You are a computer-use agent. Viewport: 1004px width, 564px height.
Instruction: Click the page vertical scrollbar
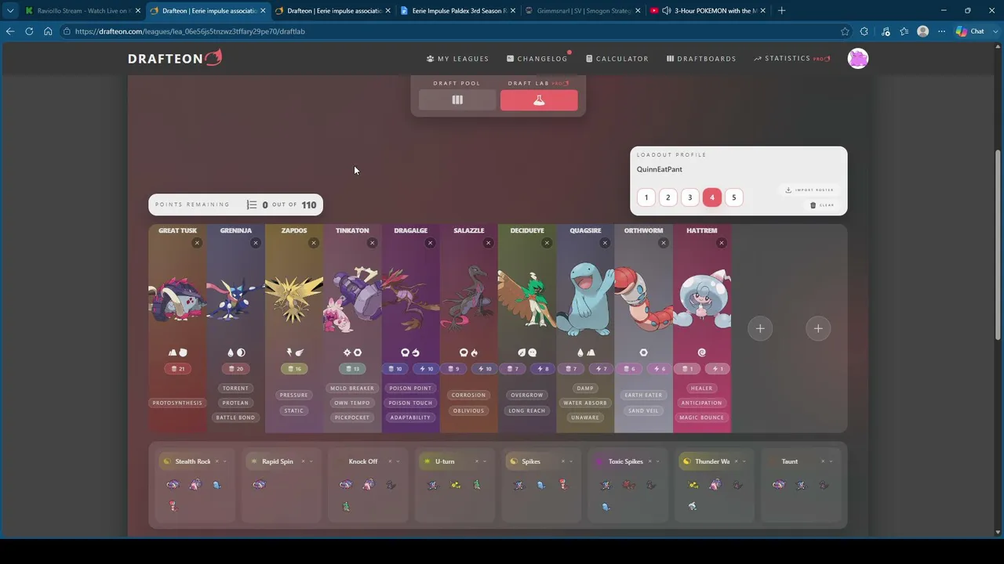click(x=999, y=244)
